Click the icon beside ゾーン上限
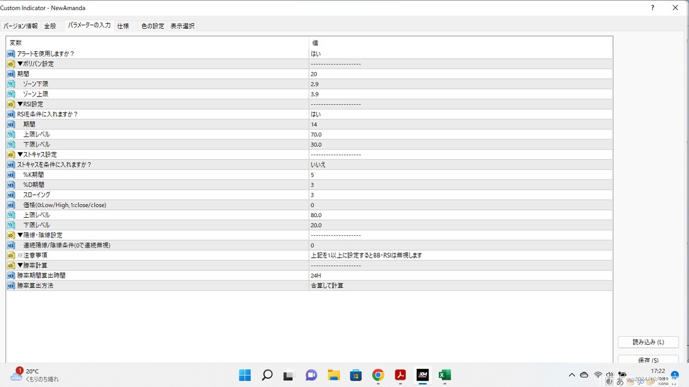Viewport: 689px width, 387px height. point(11,94)
